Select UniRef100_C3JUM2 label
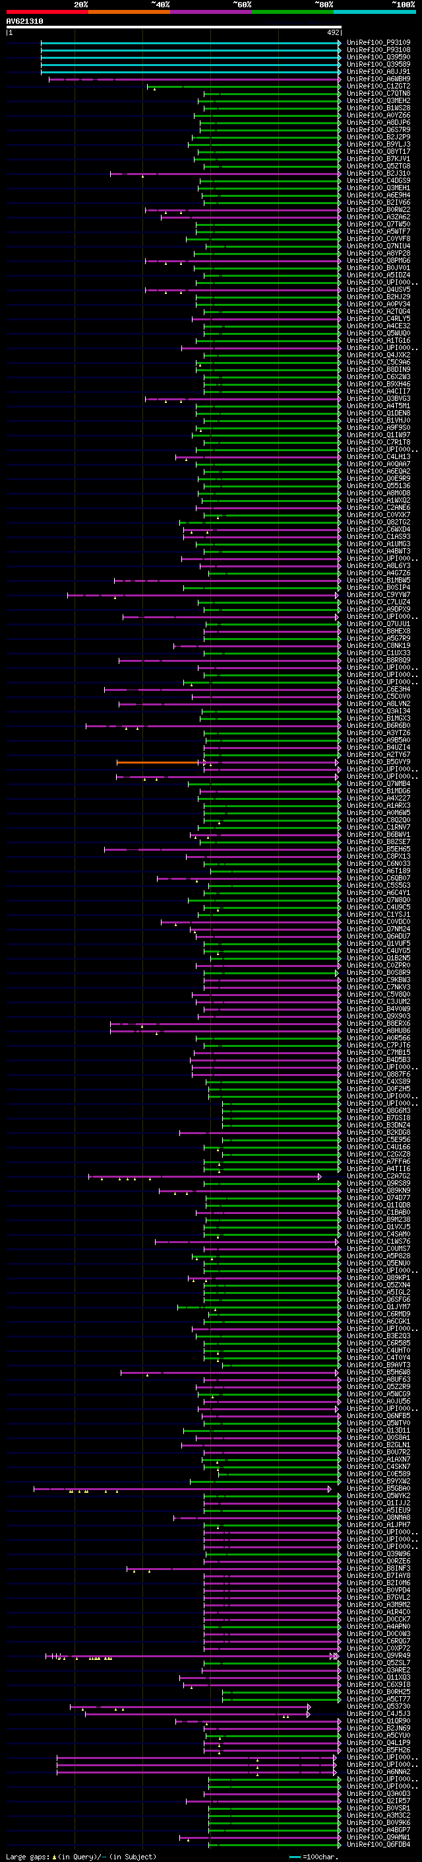This screenshot has width=422, height=1862. [378, 1001]
